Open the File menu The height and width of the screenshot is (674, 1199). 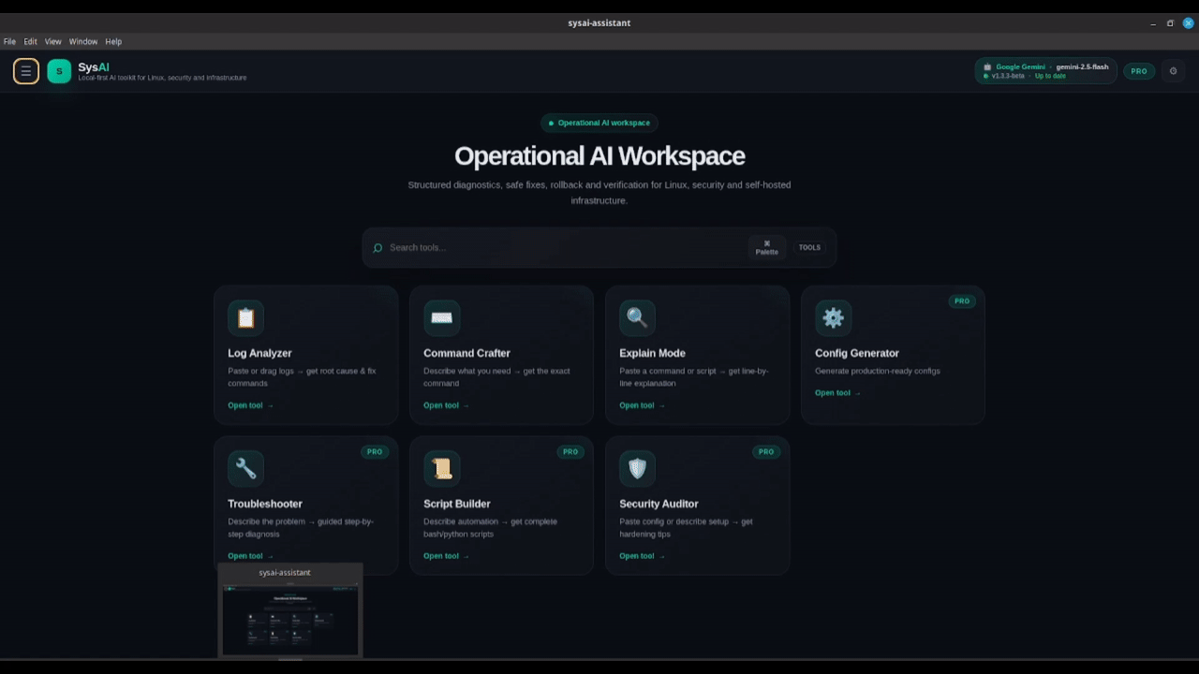pos(9,42)
